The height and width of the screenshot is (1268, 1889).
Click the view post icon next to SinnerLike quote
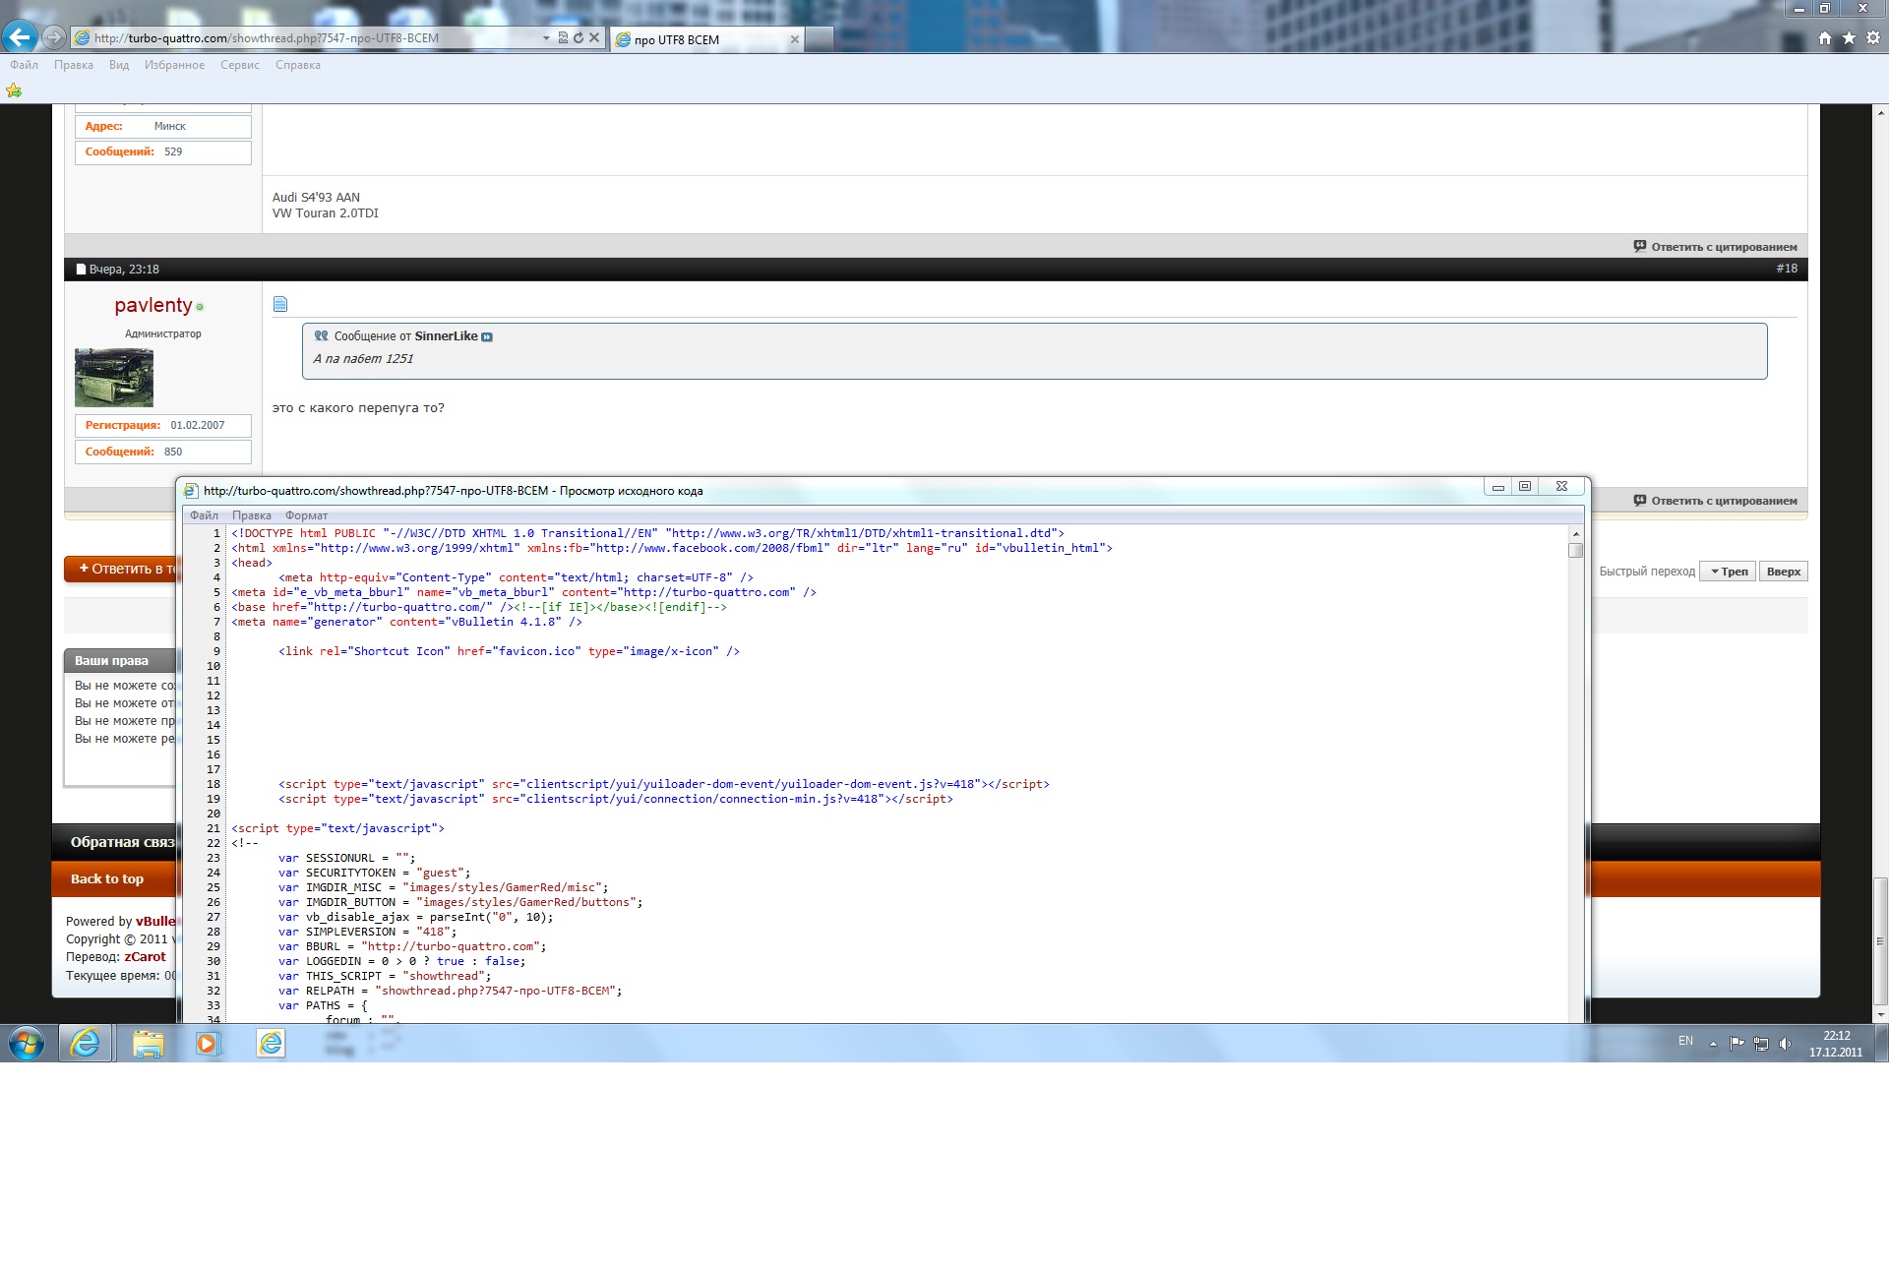(487, 336)
